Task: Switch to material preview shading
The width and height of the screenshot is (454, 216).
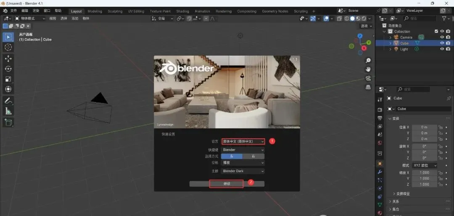Action: [x=358, y=18]
